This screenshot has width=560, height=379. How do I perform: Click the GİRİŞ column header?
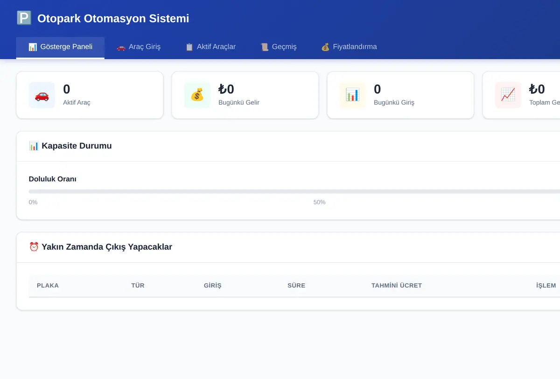(212, 286)
